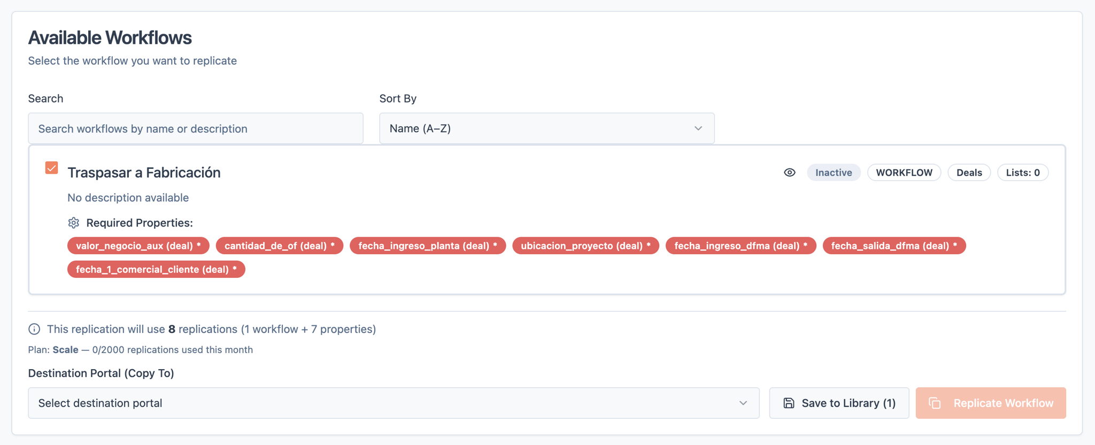Click the fecha_salida_dfma (deal) property tag
Viewport: 1095px width, 445px height.
click(894, 246)
